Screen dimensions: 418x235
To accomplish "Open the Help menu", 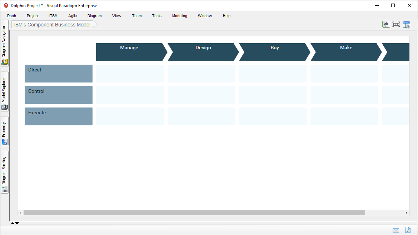I will [x=227, y=16].
